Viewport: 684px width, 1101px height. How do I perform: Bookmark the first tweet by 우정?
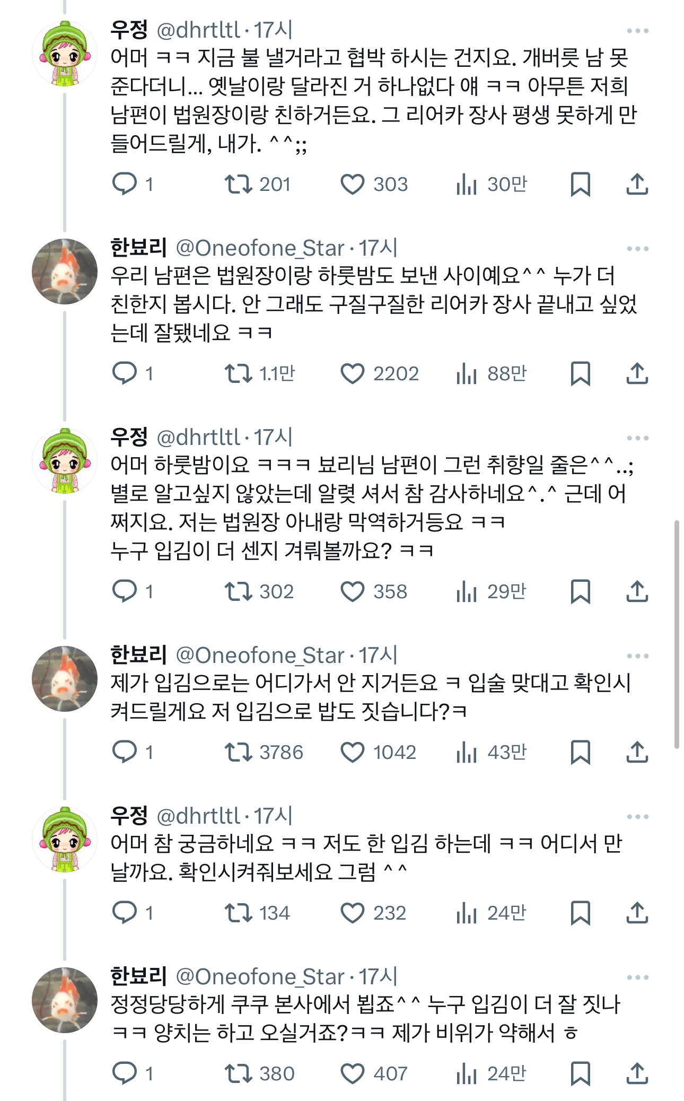[581, 184]
